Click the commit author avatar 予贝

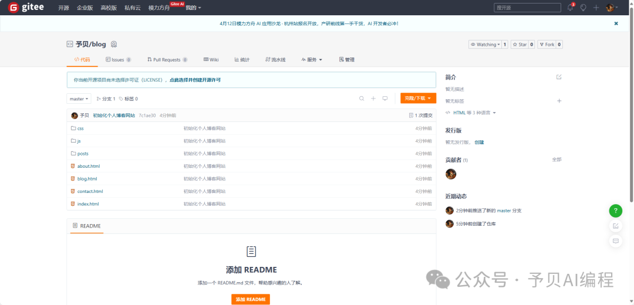tap(75, 116)
